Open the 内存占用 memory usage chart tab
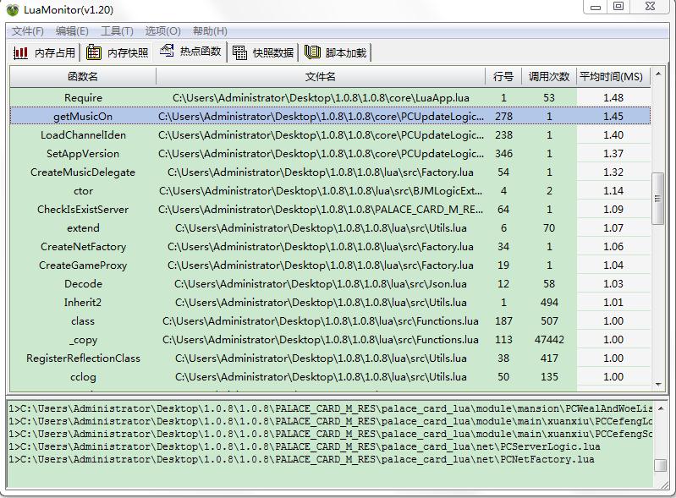Viewport: 676px width, 498px height. point(45,52)
